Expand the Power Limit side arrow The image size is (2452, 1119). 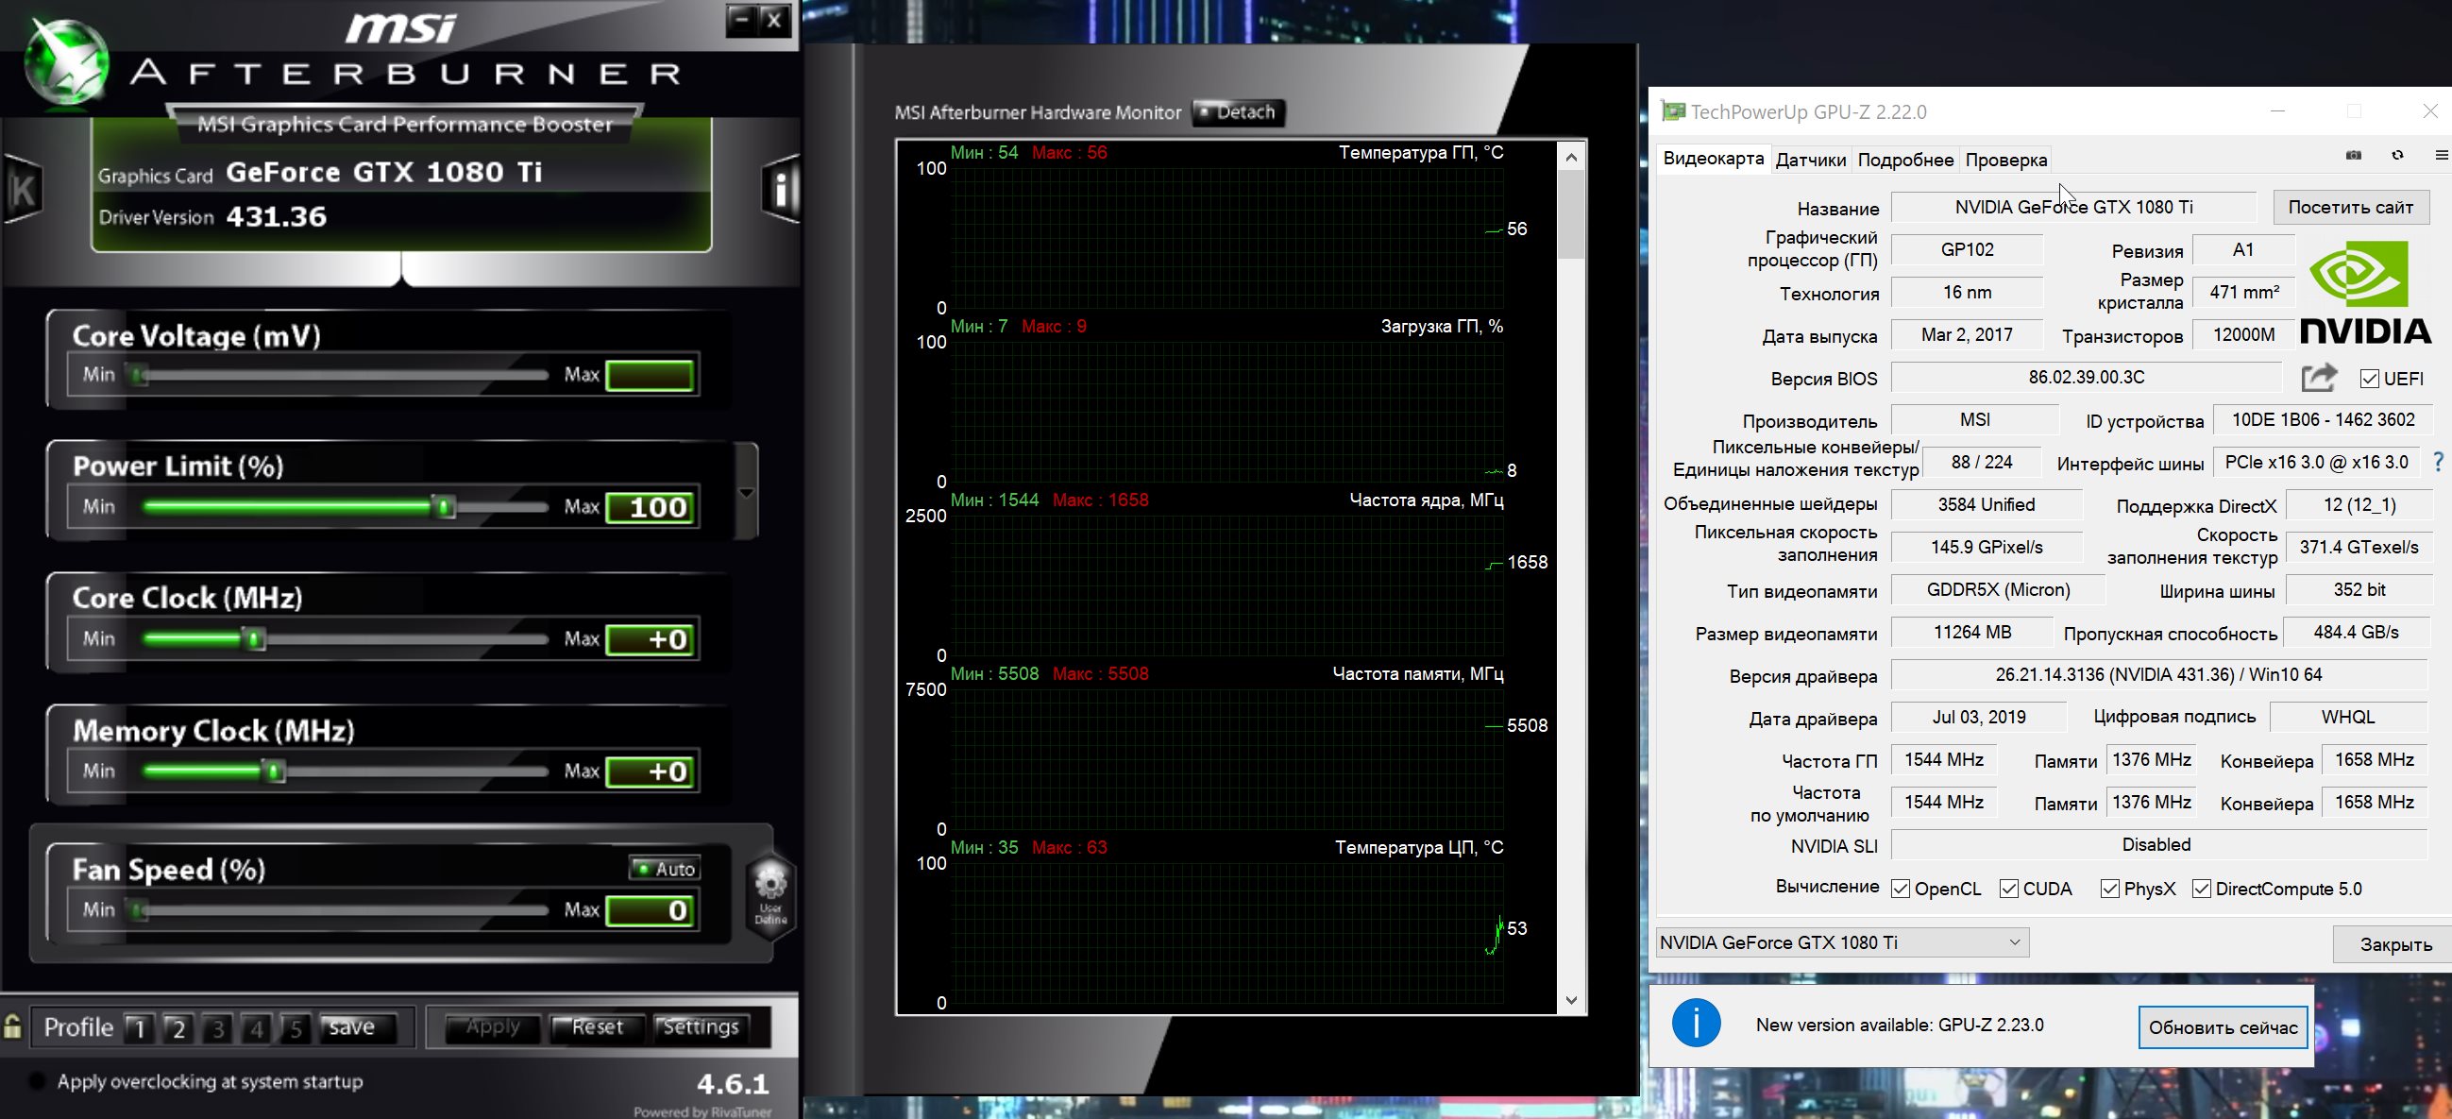(746, 492)
